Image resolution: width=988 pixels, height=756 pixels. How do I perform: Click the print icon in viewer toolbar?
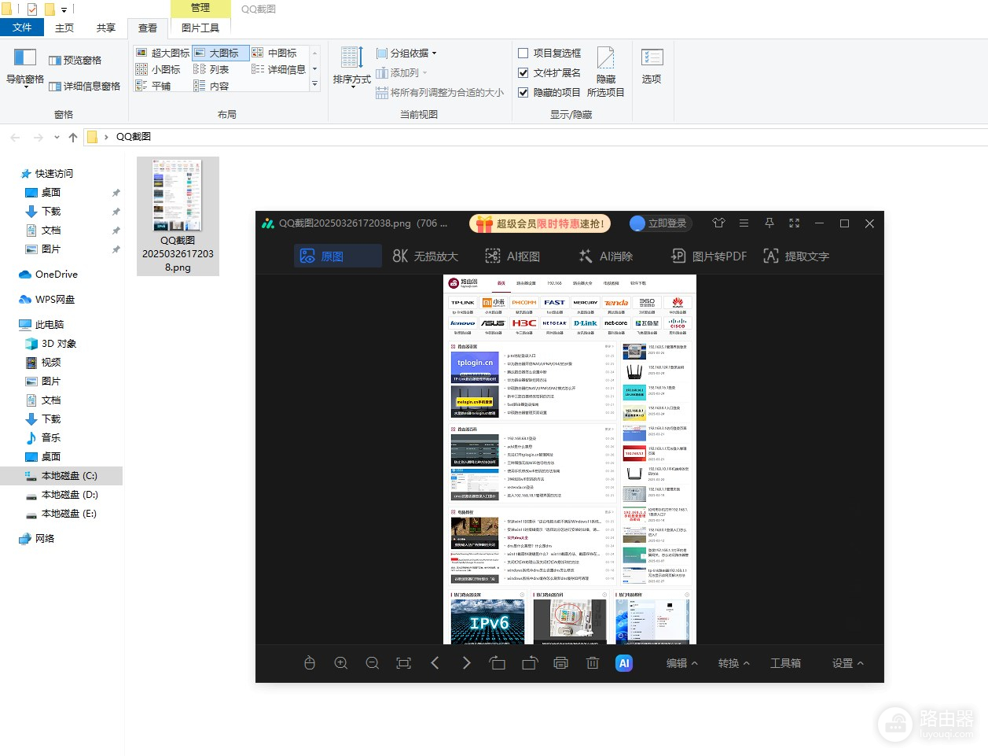[560, 663]
